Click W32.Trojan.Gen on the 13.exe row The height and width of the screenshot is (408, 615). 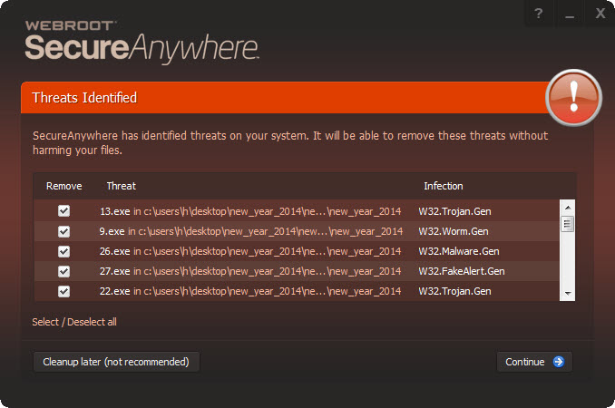click(x=454, y=211)
